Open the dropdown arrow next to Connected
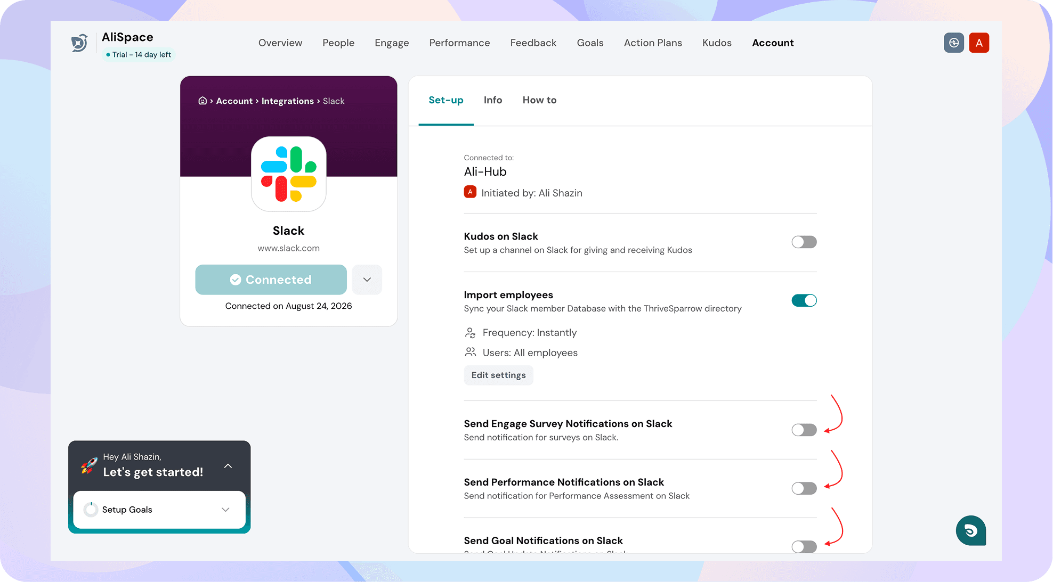The image size is (1053, 582). [367, 280]
